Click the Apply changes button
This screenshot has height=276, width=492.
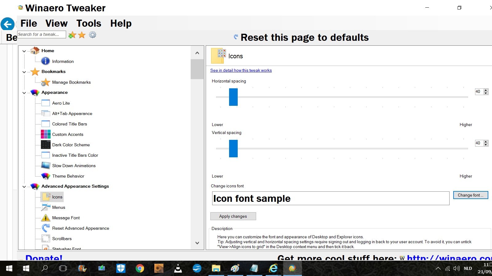pyautogui.click(x=233, y=216)
